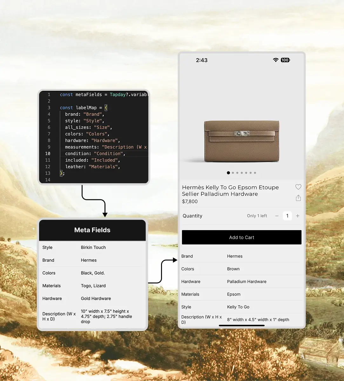Tap the 2:43 clock in status bar

coord(202,60)
